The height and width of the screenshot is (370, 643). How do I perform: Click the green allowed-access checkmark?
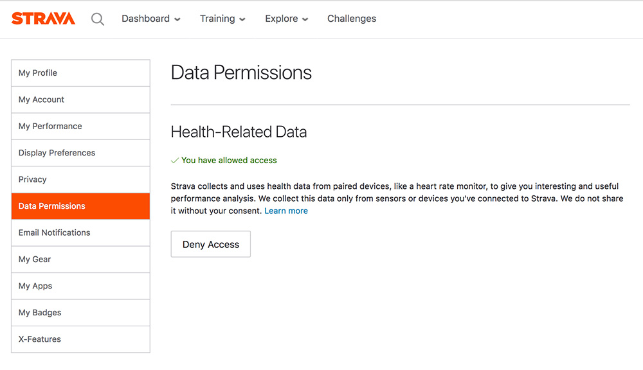click(x=175, y=160)
